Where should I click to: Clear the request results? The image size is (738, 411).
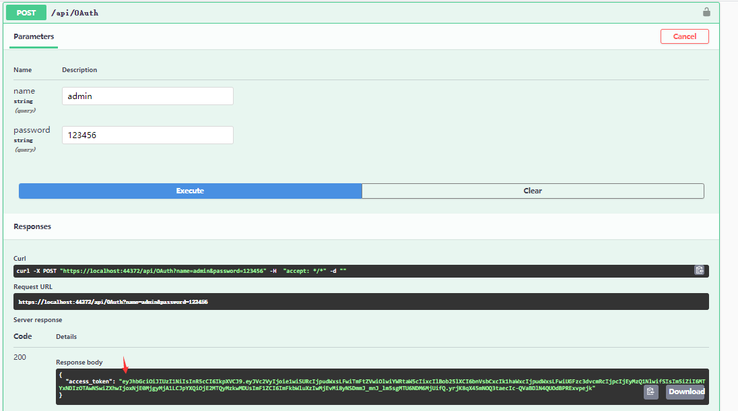(x=533, y=191)
